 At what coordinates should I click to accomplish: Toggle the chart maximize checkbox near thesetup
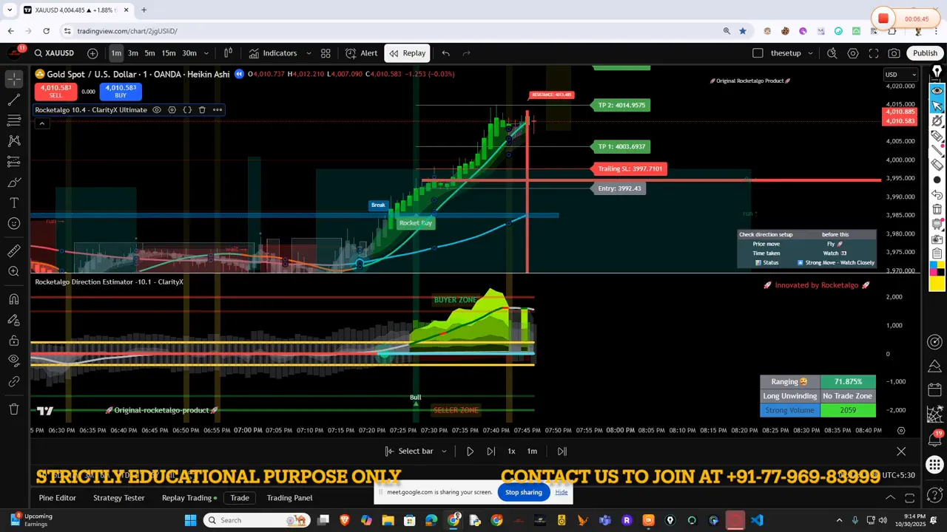tap(758, 52)
